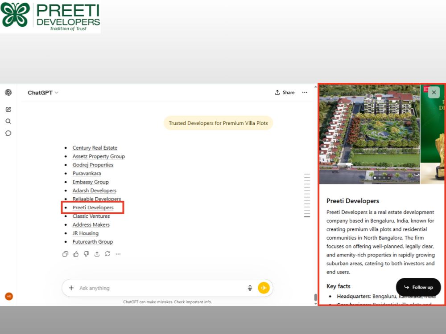Screen dimensions: 446x334
Task: Close the Preeti Developers info panel
Action: 434,92
